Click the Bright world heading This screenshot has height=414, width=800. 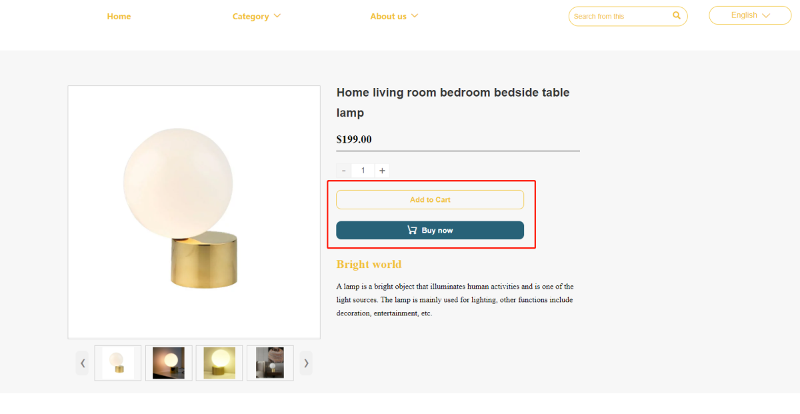pyautogui.click(x=369, y=264)
